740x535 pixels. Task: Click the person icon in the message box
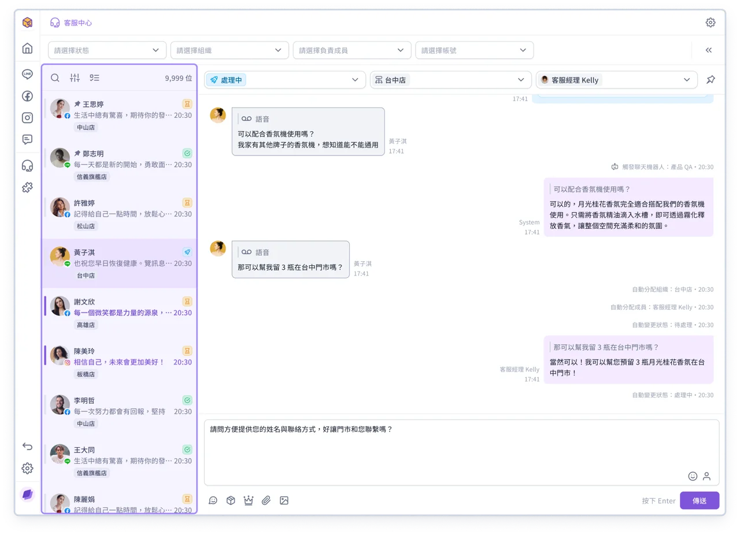click(706, 476)
